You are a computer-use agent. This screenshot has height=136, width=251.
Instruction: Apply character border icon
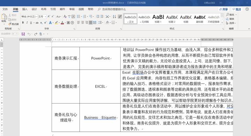click(x=73, y=16)
